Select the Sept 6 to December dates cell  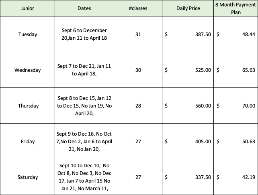click(x=84, y=34)
